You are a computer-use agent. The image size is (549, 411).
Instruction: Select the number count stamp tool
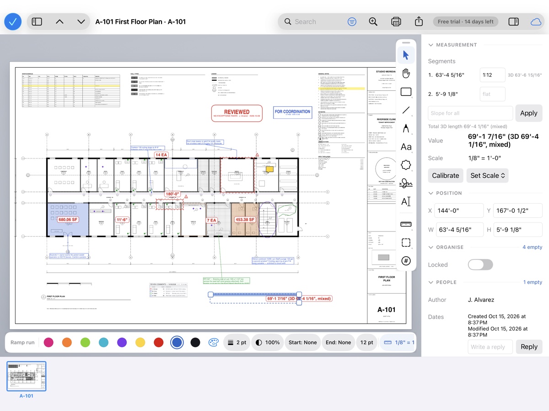click(406, 261)
